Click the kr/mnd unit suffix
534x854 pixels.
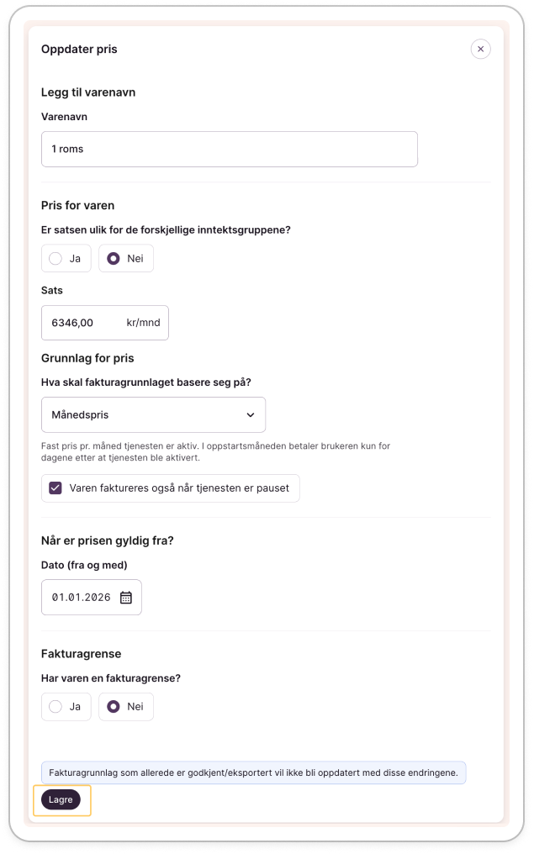pos(143,323)
